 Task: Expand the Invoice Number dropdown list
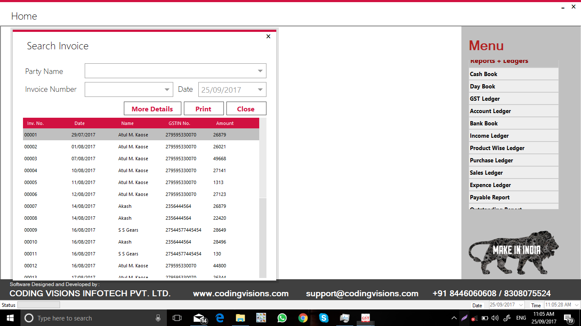point(166,89)
